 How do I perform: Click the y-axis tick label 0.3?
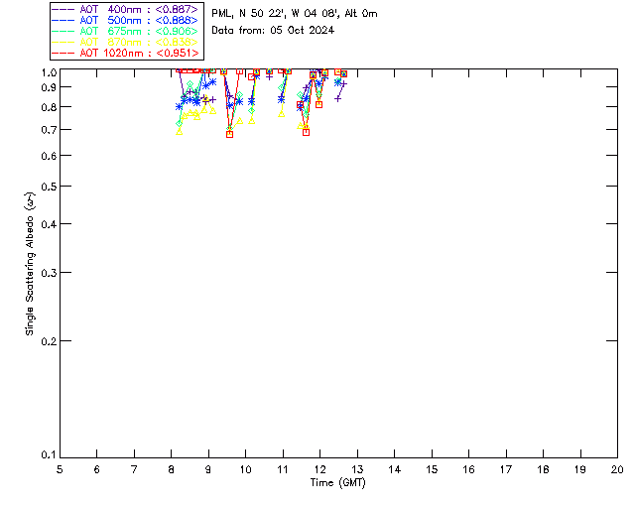pyautogui.click(x=49, y=273)
